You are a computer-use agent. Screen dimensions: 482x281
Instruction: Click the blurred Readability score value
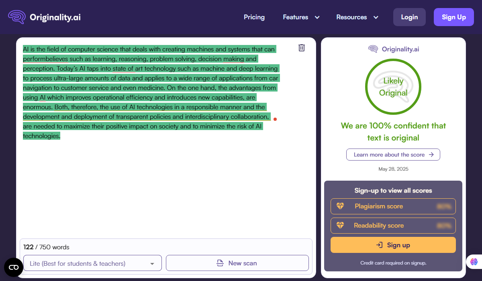tap(444, 226)
